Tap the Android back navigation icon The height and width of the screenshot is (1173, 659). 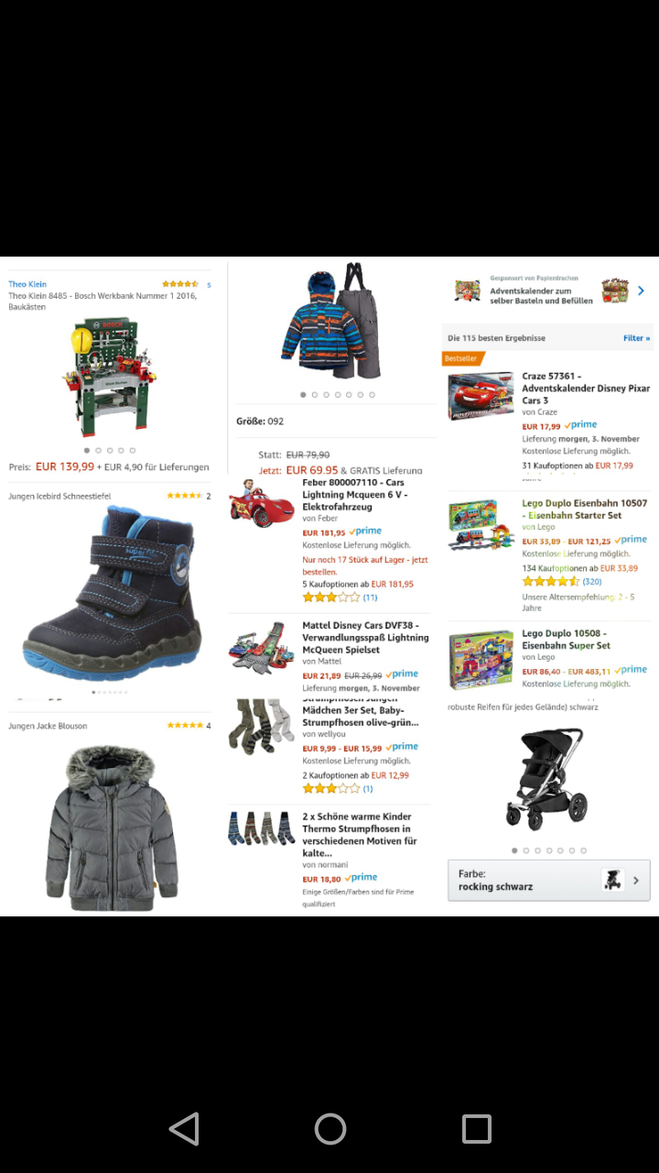185,1129
